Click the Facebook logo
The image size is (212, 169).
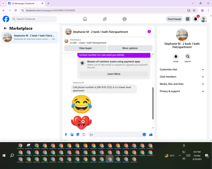click(x=6, y=19)
